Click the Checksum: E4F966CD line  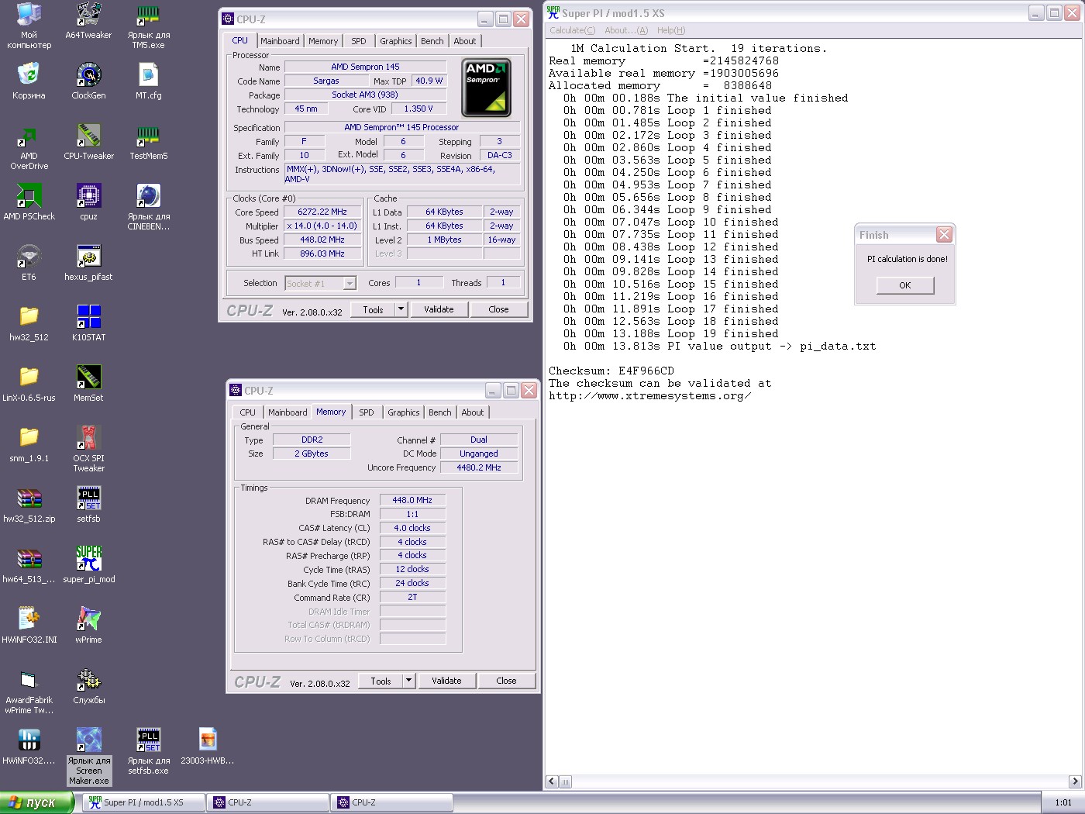point(611,371)
